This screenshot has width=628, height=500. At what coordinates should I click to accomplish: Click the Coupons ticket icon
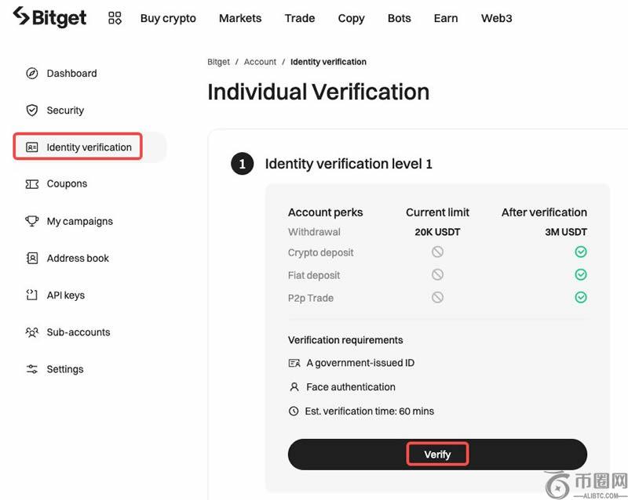(x=32, y=184)
